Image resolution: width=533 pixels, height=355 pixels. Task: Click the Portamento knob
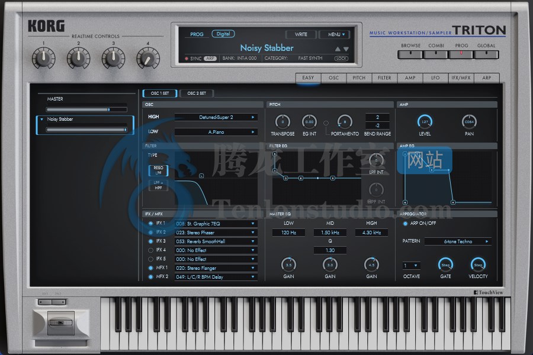pyautogui.click(x=345, y=122)
